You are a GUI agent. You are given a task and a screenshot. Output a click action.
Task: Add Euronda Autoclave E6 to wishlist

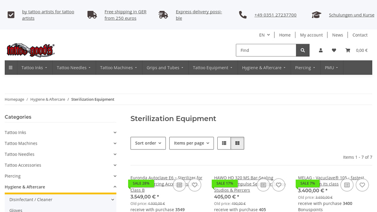pos(195,185)
